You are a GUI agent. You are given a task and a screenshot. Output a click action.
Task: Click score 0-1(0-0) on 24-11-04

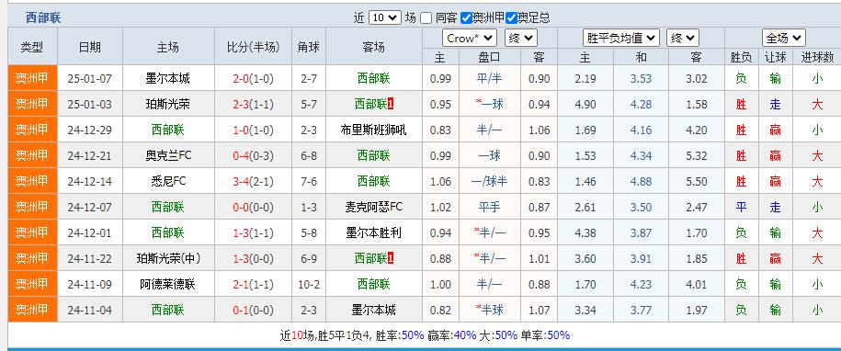[x=253, y=311]
